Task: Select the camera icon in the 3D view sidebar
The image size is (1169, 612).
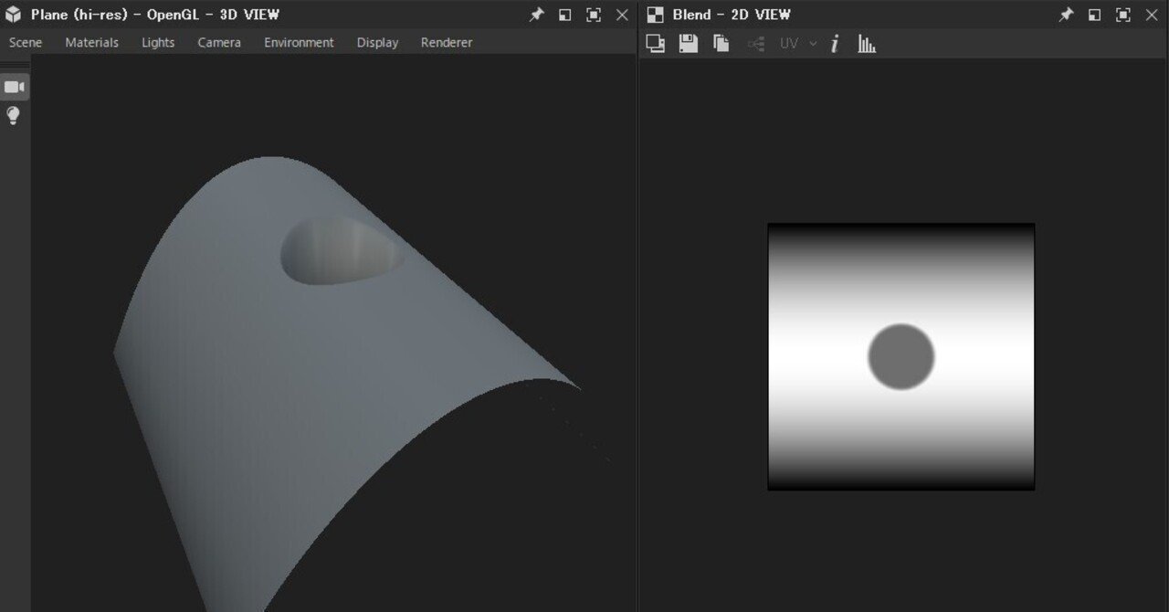Action: point(13,86)
